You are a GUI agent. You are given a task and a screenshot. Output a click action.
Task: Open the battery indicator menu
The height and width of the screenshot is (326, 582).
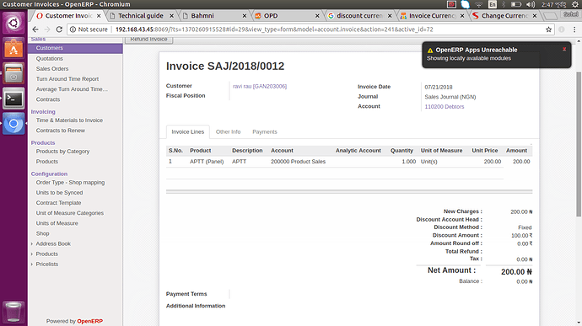coord(516,4)
